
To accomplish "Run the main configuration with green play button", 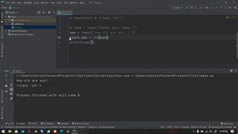I will [x=187, y=7].
